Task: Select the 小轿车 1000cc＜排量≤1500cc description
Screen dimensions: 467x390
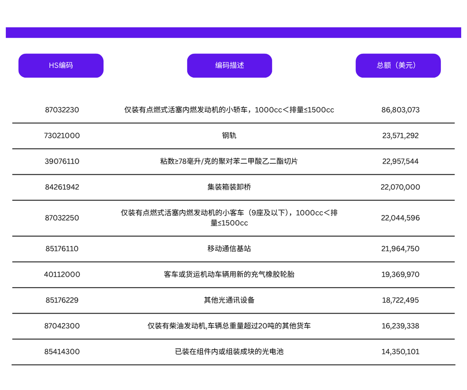Action: tap(229, 110)
